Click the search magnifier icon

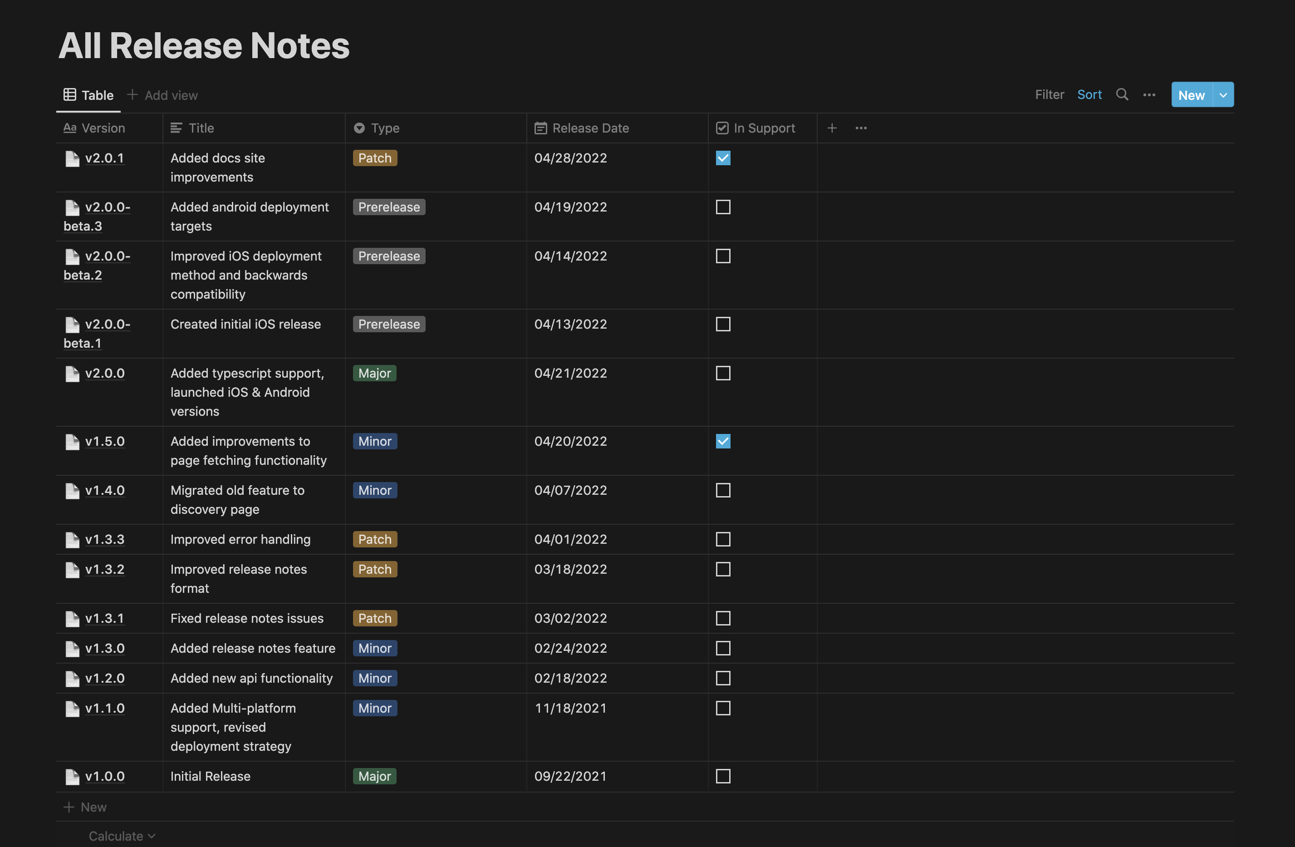pyautogui.click(x=1121, y=94)
